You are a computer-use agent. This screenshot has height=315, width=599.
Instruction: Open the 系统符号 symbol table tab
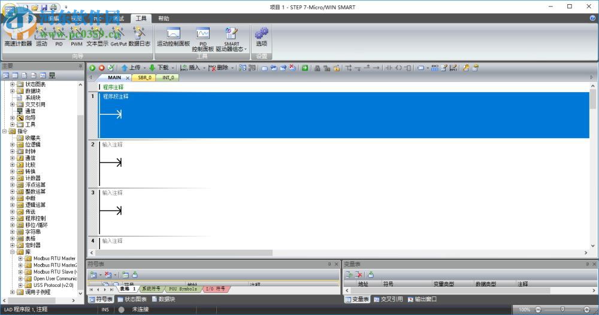pos(152,289)
